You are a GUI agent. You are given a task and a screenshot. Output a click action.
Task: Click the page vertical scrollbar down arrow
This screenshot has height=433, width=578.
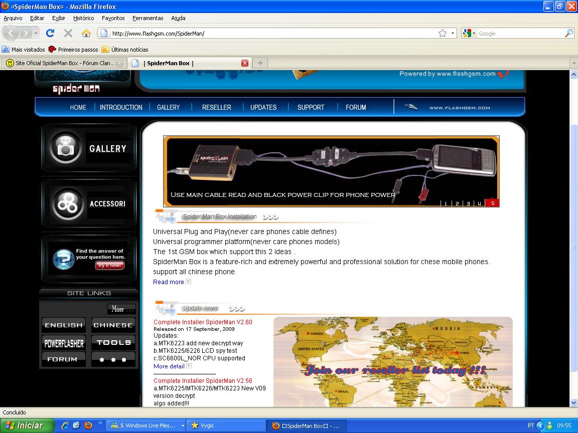pyautogui.click(x=574, y=403)
